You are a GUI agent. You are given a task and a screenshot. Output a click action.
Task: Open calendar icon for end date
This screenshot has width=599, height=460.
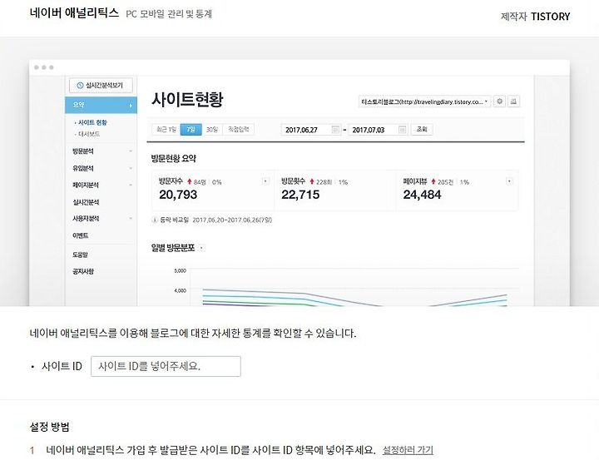[x=402, y=130]
